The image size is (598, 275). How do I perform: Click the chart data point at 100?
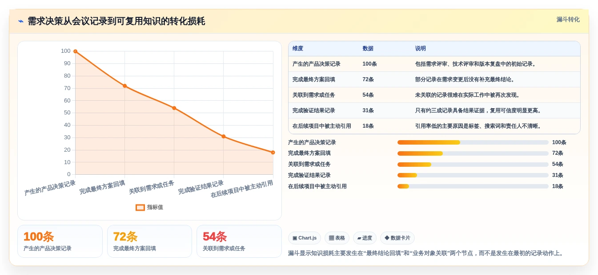point(75,51)
